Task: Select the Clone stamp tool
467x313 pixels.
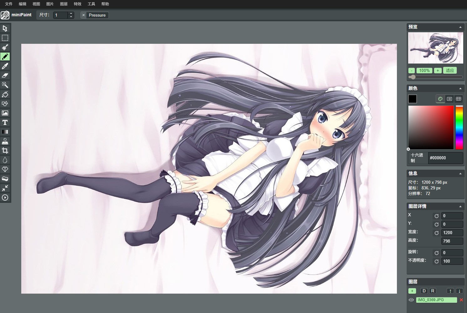Action: click(x=5, y=141)
